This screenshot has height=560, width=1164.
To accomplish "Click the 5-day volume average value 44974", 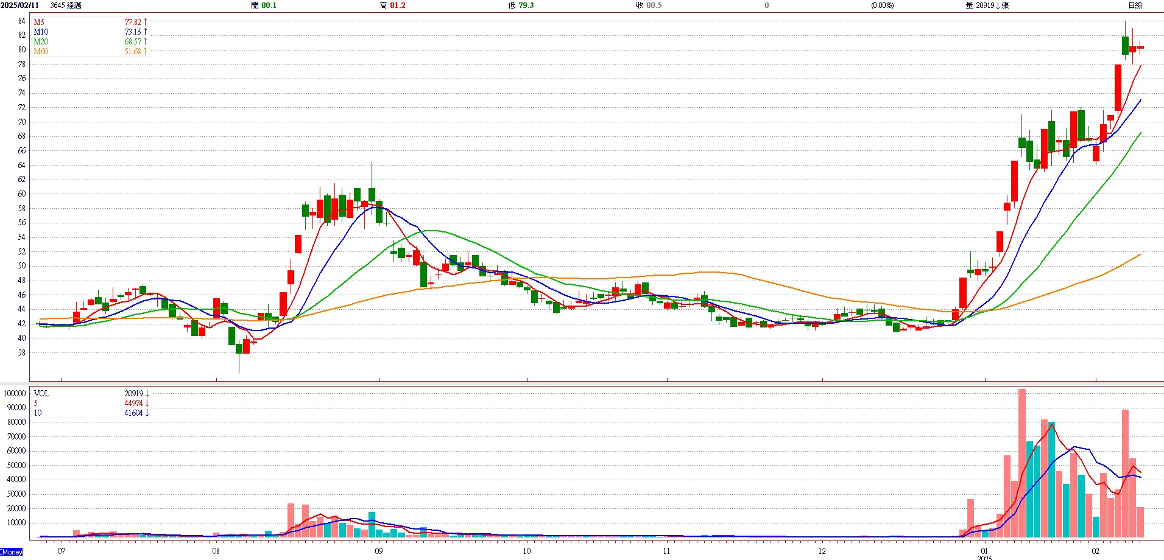I will coord(133,404).
